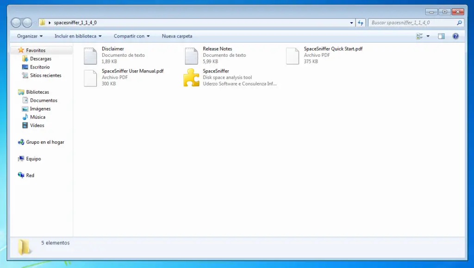Maximize the Explorer window
The width and height of the screenshot is (474, 268).
tap(444, 12)
